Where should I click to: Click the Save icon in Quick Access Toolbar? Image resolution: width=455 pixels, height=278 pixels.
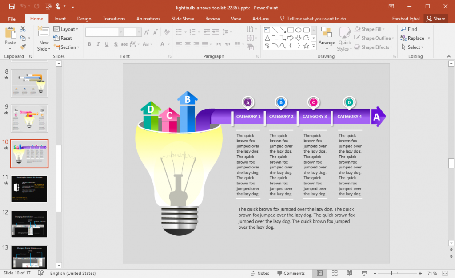click(11, 7)
